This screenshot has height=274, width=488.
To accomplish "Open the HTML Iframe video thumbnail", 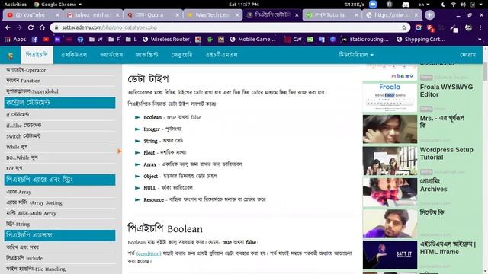I will tap(390, 255).
